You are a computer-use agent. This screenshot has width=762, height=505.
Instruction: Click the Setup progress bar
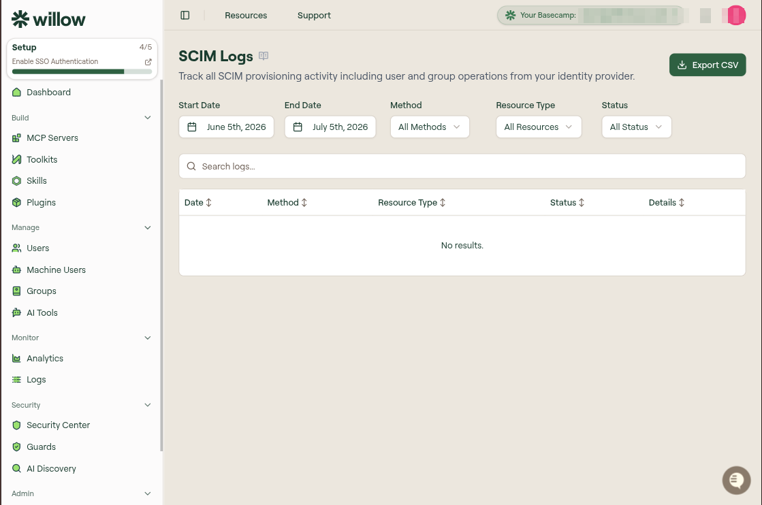pyautogui.click(x=82, y=71)
